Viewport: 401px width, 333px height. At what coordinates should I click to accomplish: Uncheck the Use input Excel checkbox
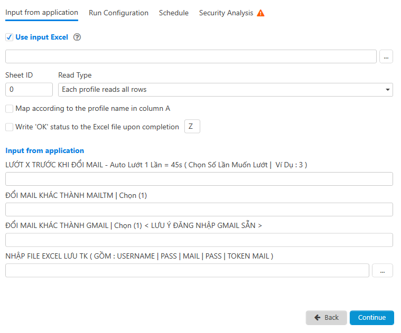(x=9, y=37)
